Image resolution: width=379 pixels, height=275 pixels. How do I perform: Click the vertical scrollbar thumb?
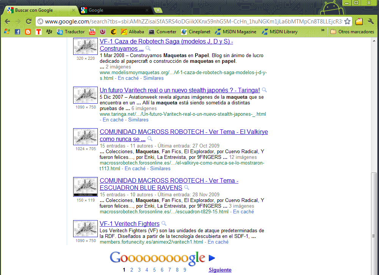tap(374, 224)
